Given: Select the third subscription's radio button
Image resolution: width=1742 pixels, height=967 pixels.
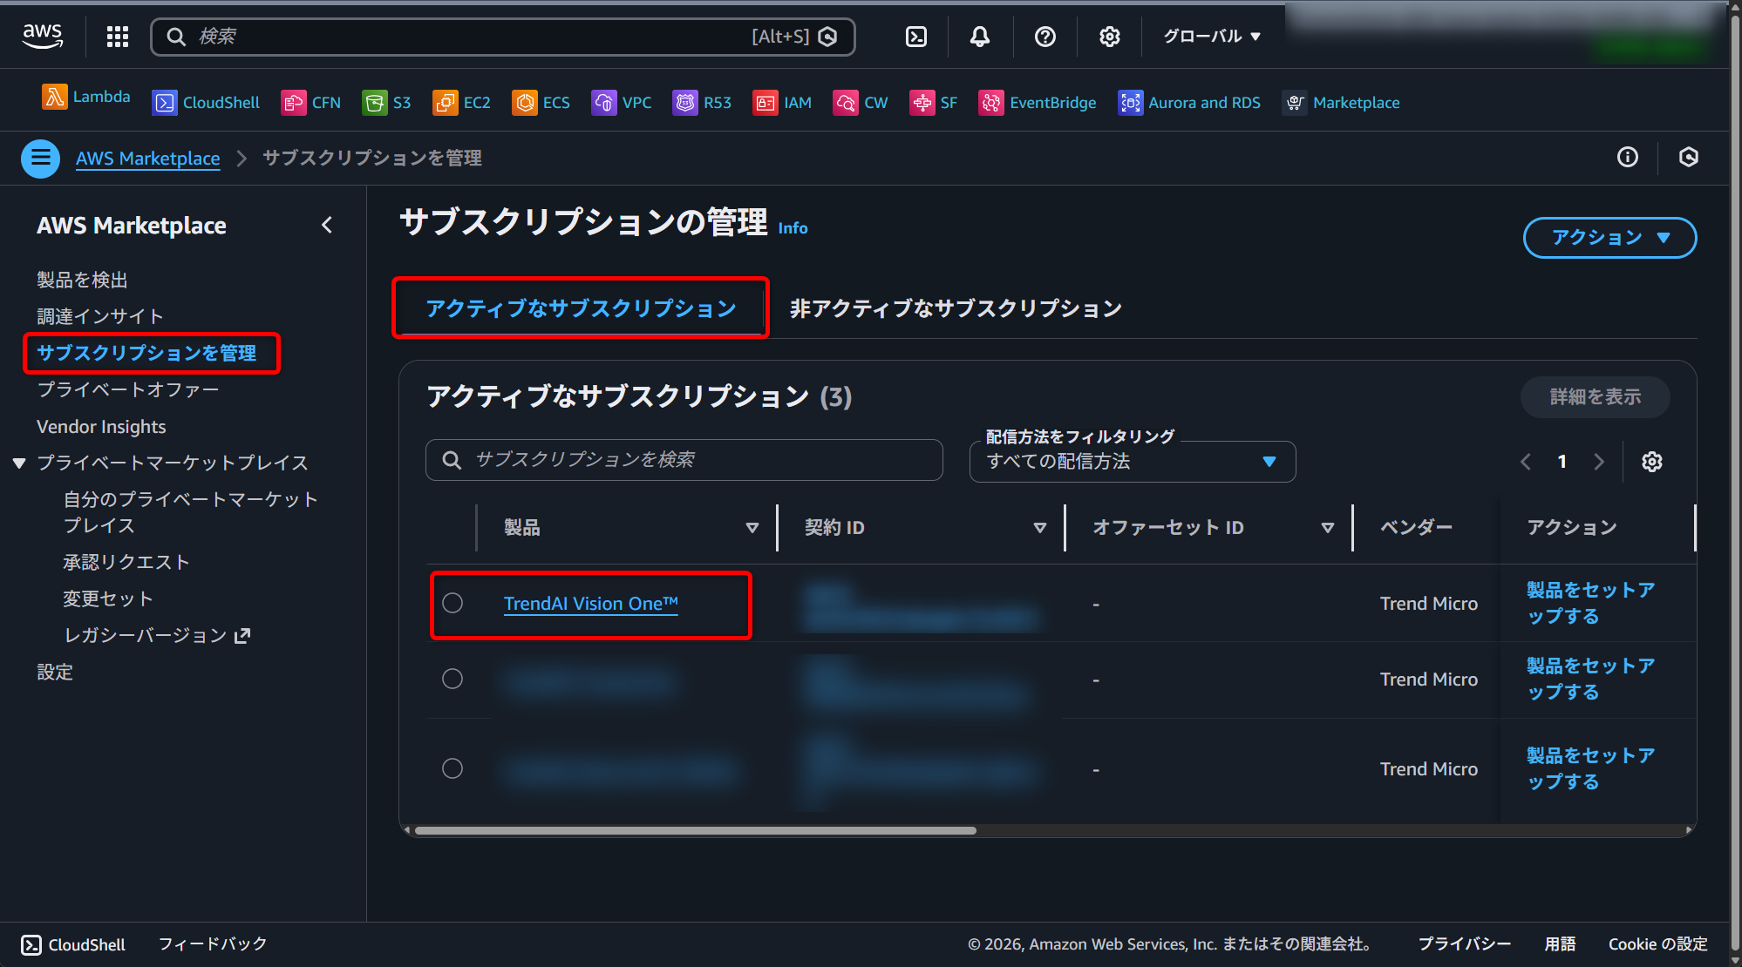Looking at the screenshot, I should tap(453, 768).
